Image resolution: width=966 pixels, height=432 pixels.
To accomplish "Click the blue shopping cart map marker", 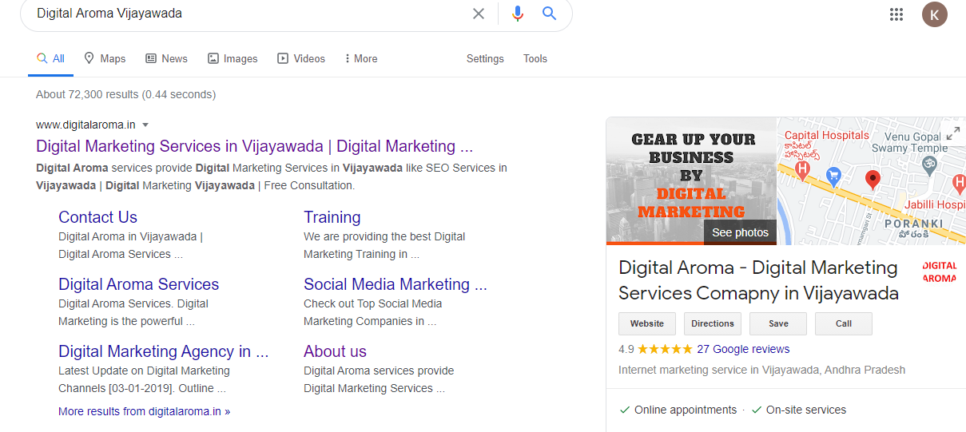I will point(834,177).
